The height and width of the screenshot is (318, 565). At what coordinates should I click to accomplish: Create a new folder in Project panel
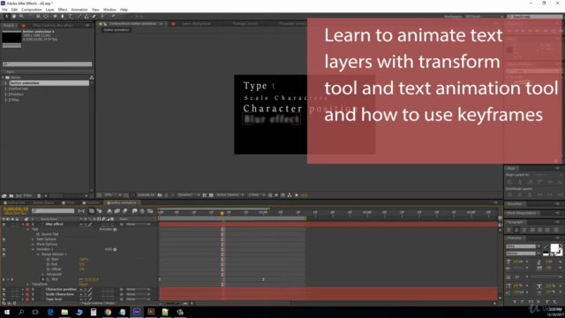(11, 196)
